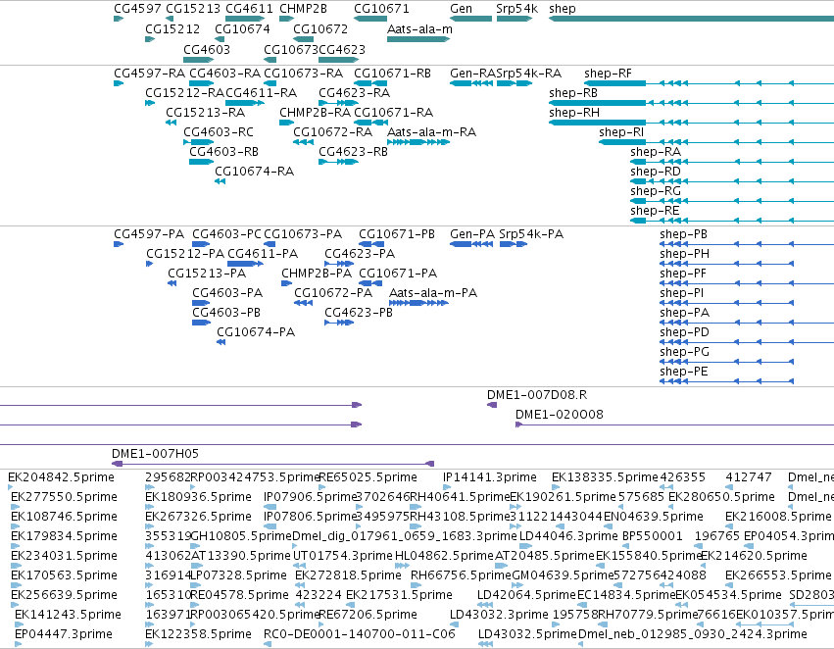Select EST EK138335.5prime
The image size is (834, 649).
tap(605, 477)
